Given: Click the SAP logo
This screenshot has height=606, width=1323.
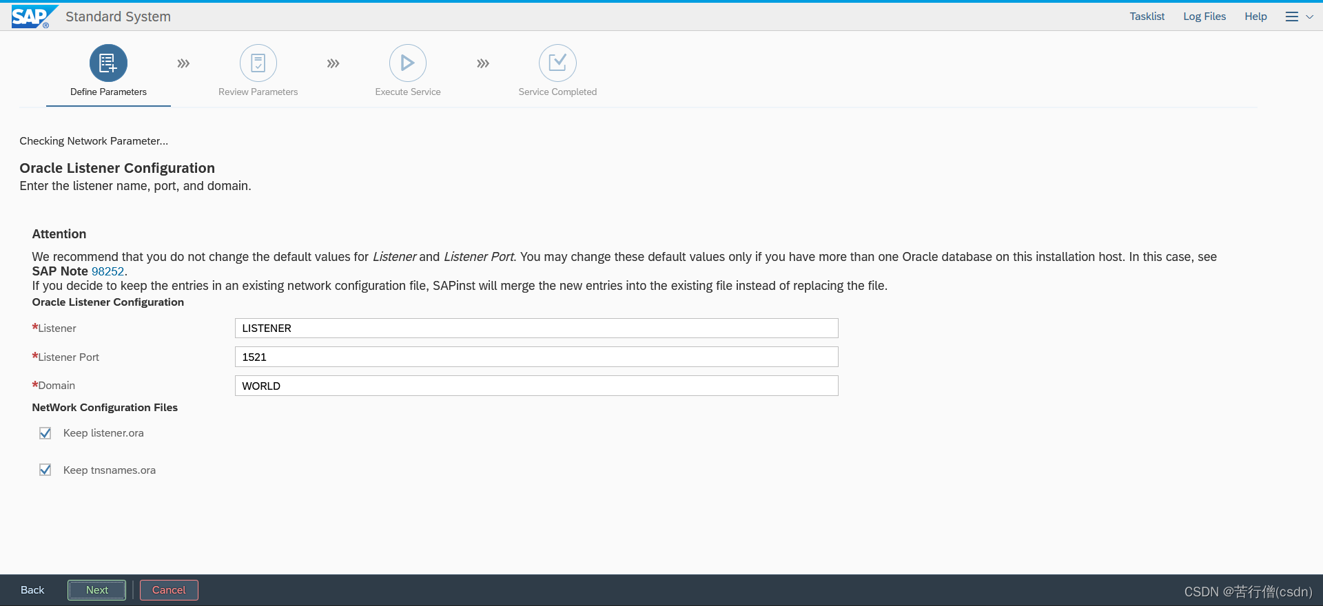Looking at the screenshot, I should coord(34,17).
